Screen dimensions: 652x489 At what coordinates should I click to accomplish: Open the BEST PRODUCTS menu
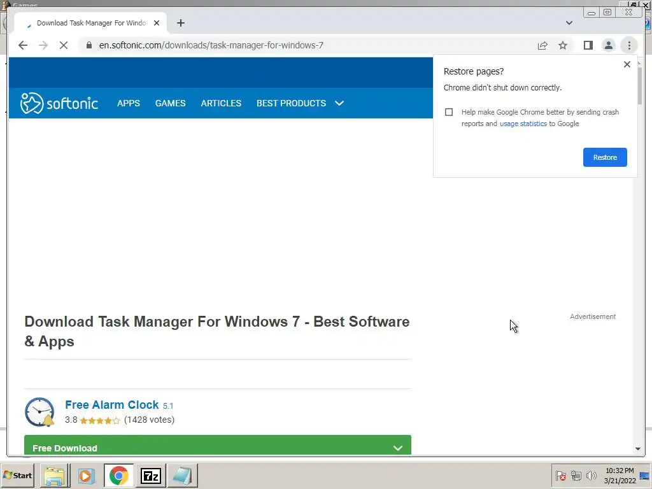[x=291, y=103]
